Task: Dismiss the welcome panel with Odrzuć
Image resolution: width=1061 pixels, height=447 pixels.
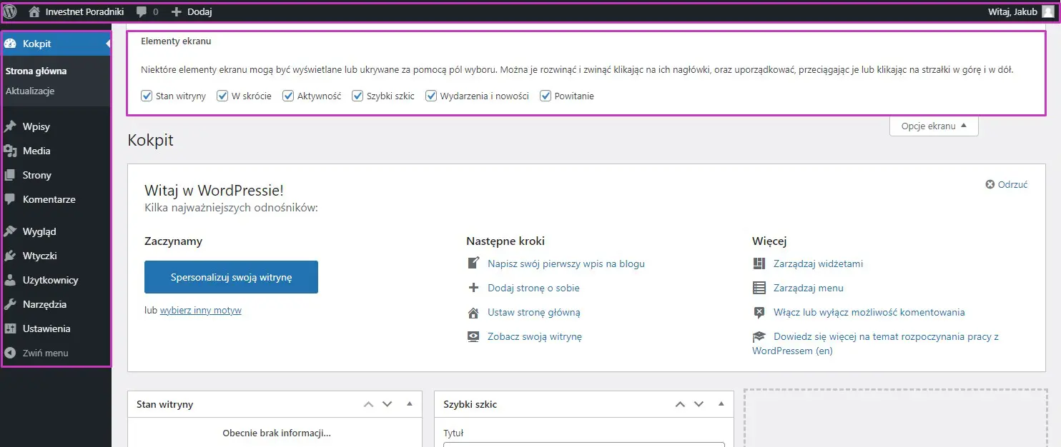Action: point(1007,184)
